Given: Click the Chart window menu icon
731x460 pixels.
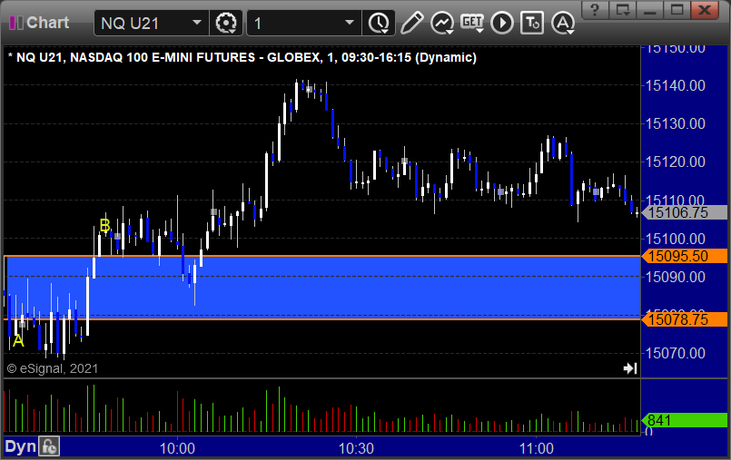Looking at the screenshot, I should (x=15, y=23).
